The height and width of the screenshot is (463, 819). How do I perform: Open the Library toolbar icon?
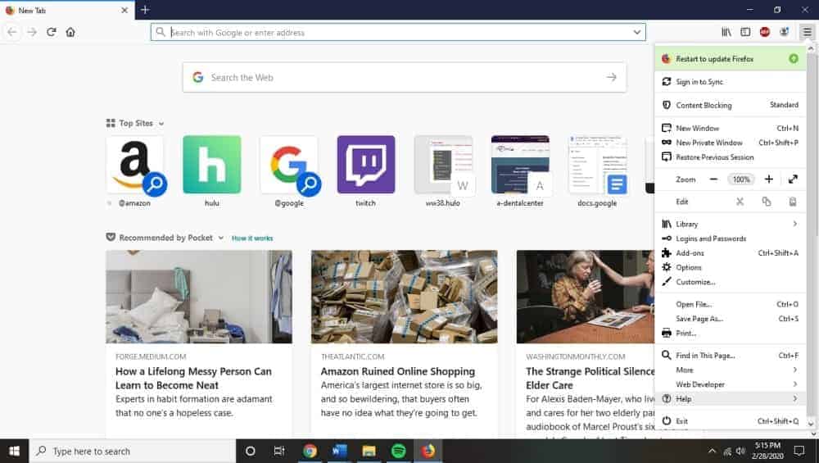coord(726,32)
